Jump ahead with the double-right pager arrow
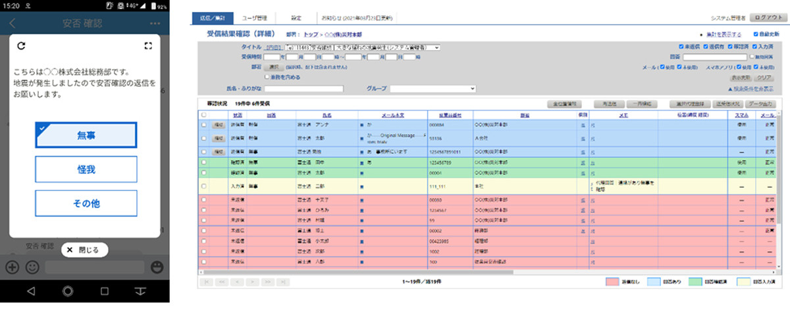790x309 pixels. (x=267, y=281)
